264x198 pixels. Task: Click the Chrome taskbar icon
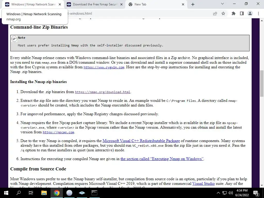click(56, 193)
